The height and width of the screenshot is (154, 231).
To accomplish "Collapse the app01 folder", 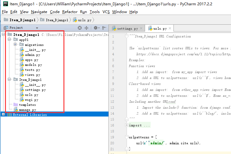I will tap(9, 39).
